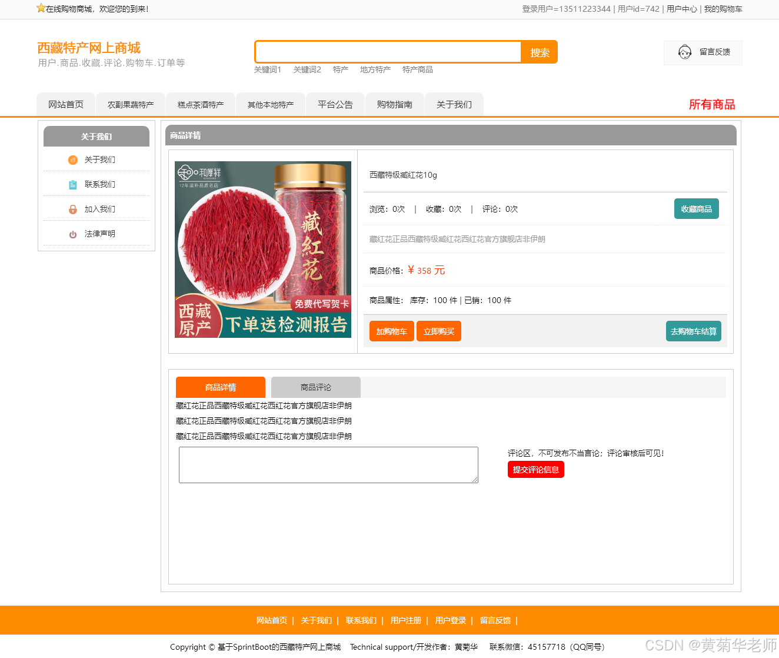Screen dimensions: 779x658
Task: Click the orange icon beside 关于我们 sidebar item
Action: pos(73,160)
